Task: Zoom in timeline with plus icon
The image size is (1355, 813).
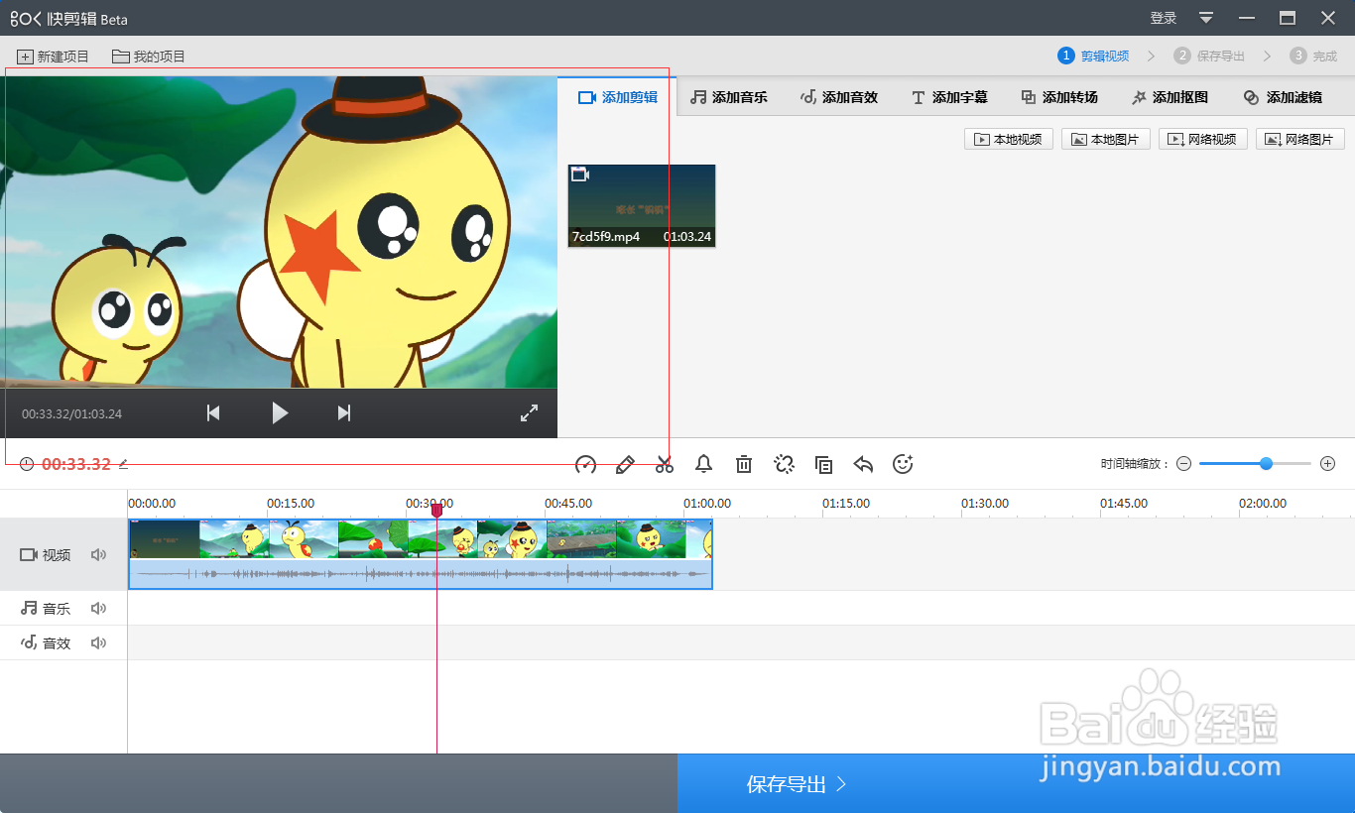Action: click(1328, 464)
